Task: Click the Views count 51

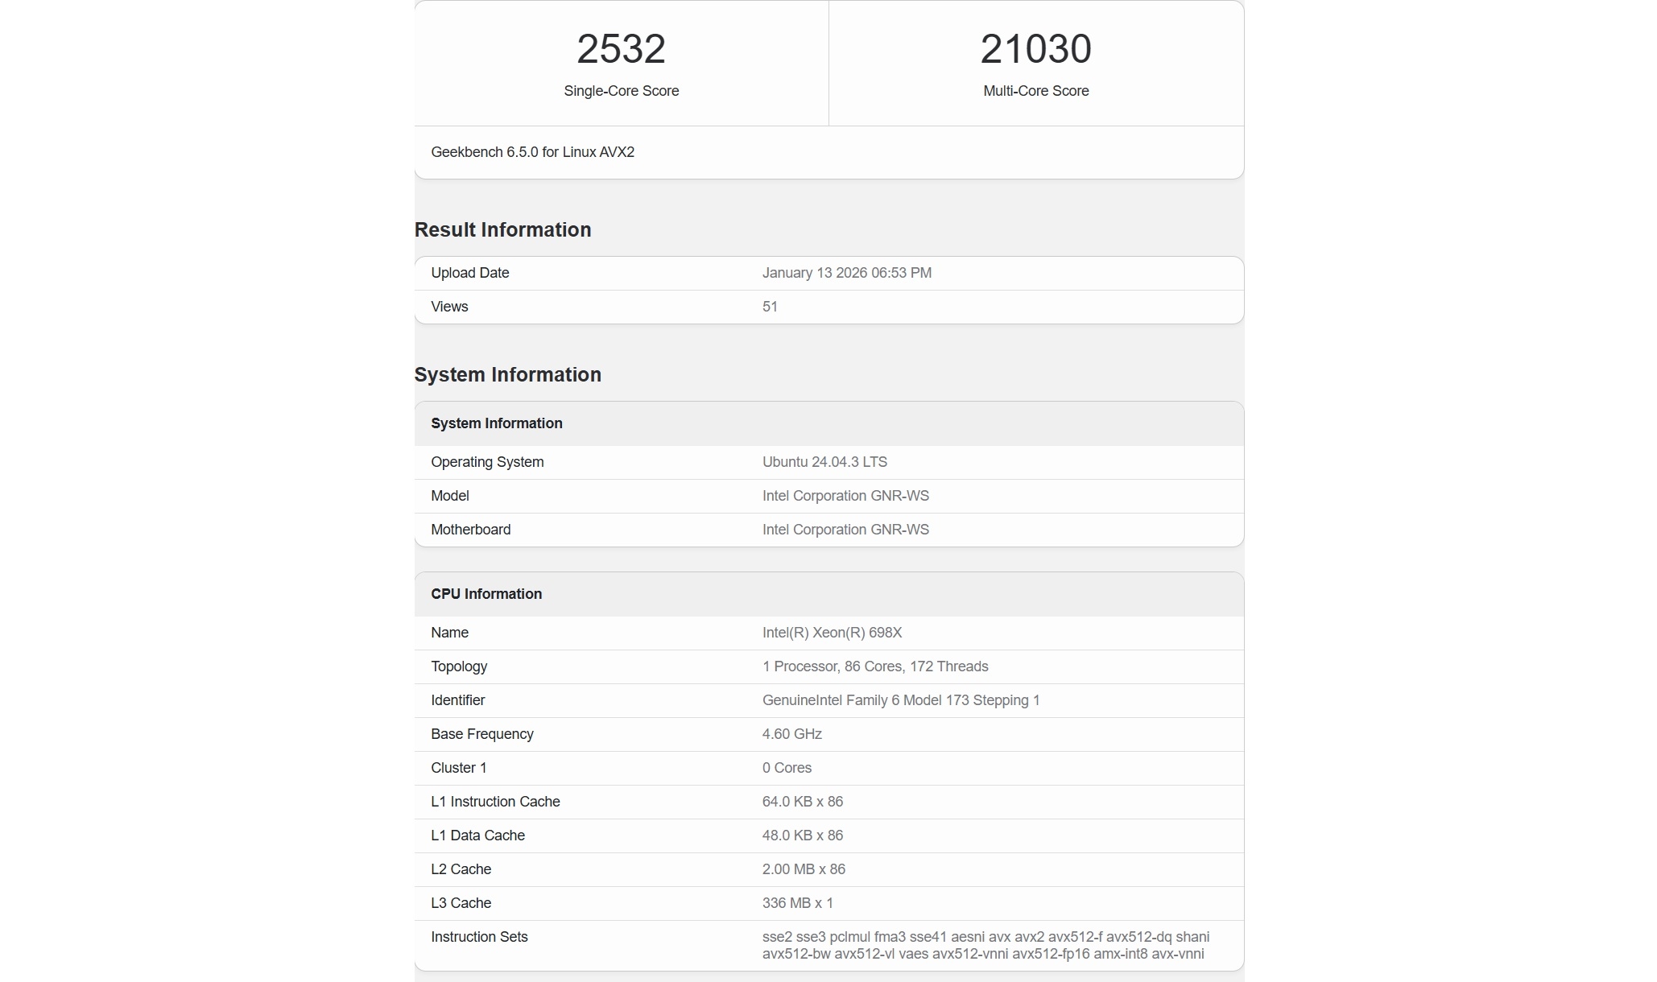Action: (x=770, y=307)
